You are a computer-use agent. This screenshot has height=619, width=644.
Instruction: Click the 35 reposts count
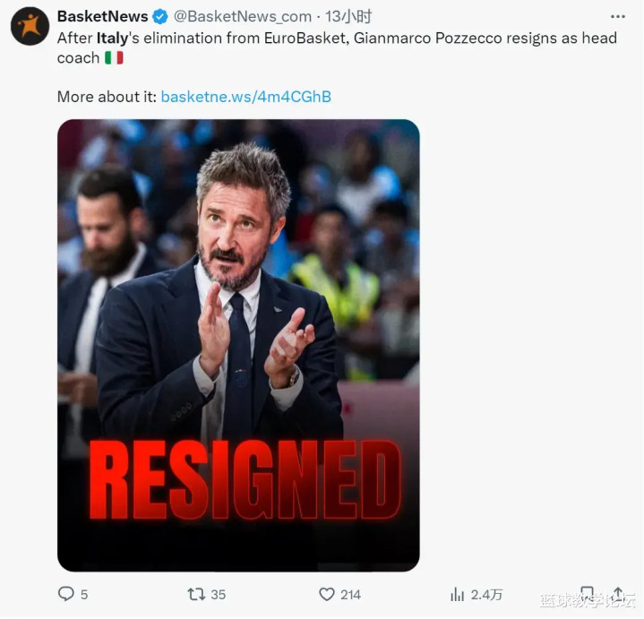(x=218, y=595)
